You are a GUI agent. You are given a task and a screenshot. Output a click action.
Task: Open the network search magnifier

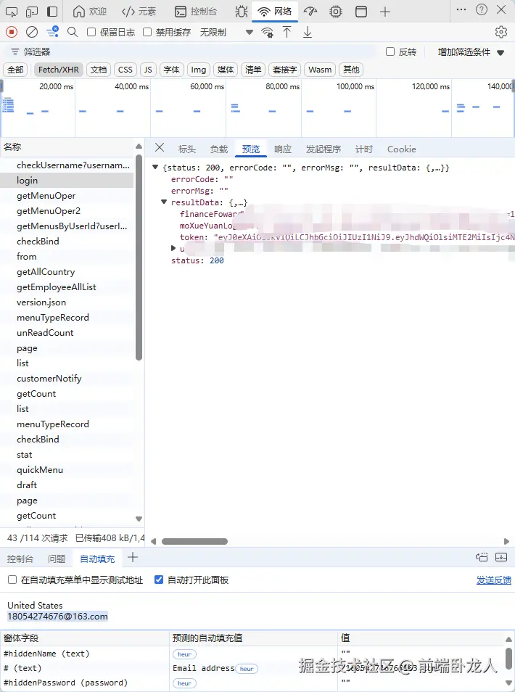(x=73, y=32)
